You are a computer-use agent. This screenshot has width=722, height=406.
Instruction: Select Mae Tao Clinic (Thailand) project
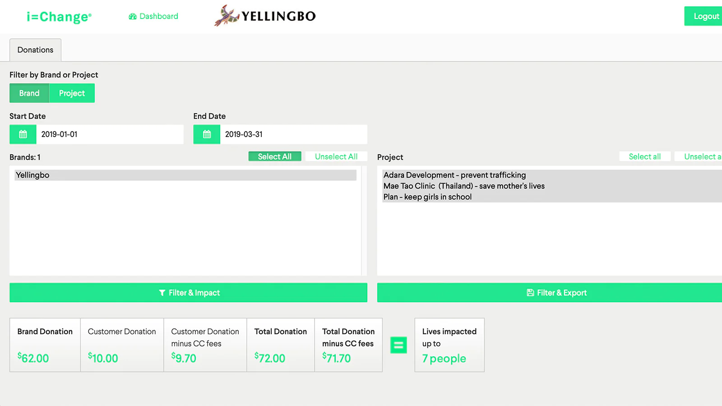click(552, 186)
